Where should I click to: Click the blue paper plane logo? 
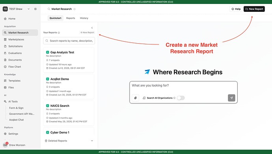point(147,72)
